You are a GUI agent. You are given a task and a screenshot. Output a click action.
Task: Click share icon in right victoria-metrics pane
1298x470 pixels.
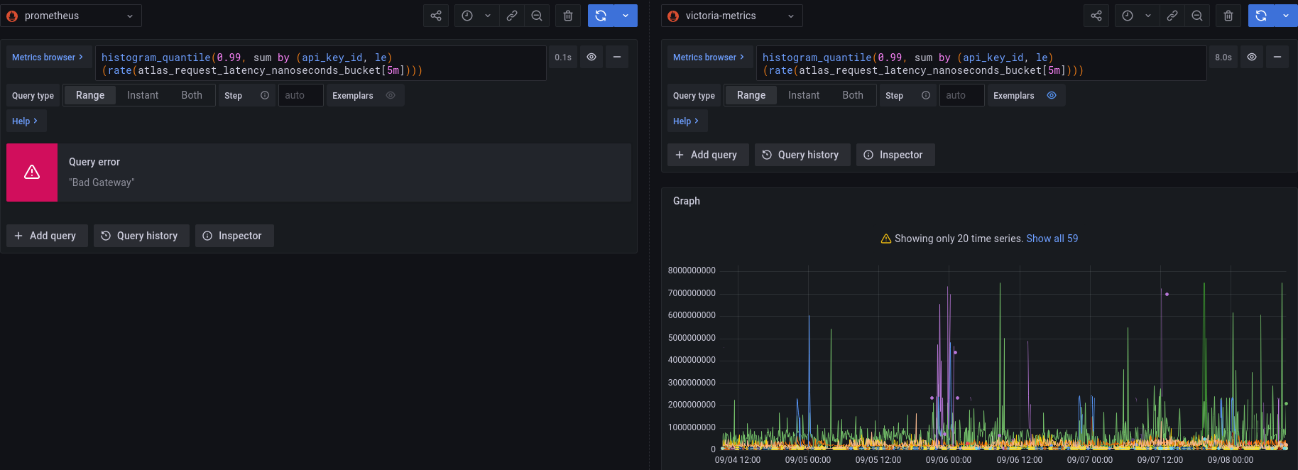point(1096,16)
